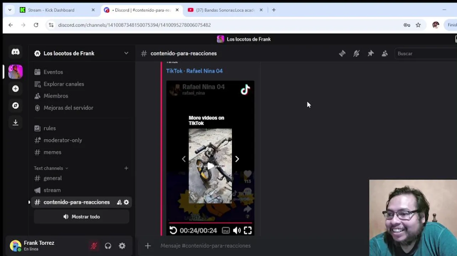
Task: Toggle microphone mute in user panel
Action: pos(94,246)
